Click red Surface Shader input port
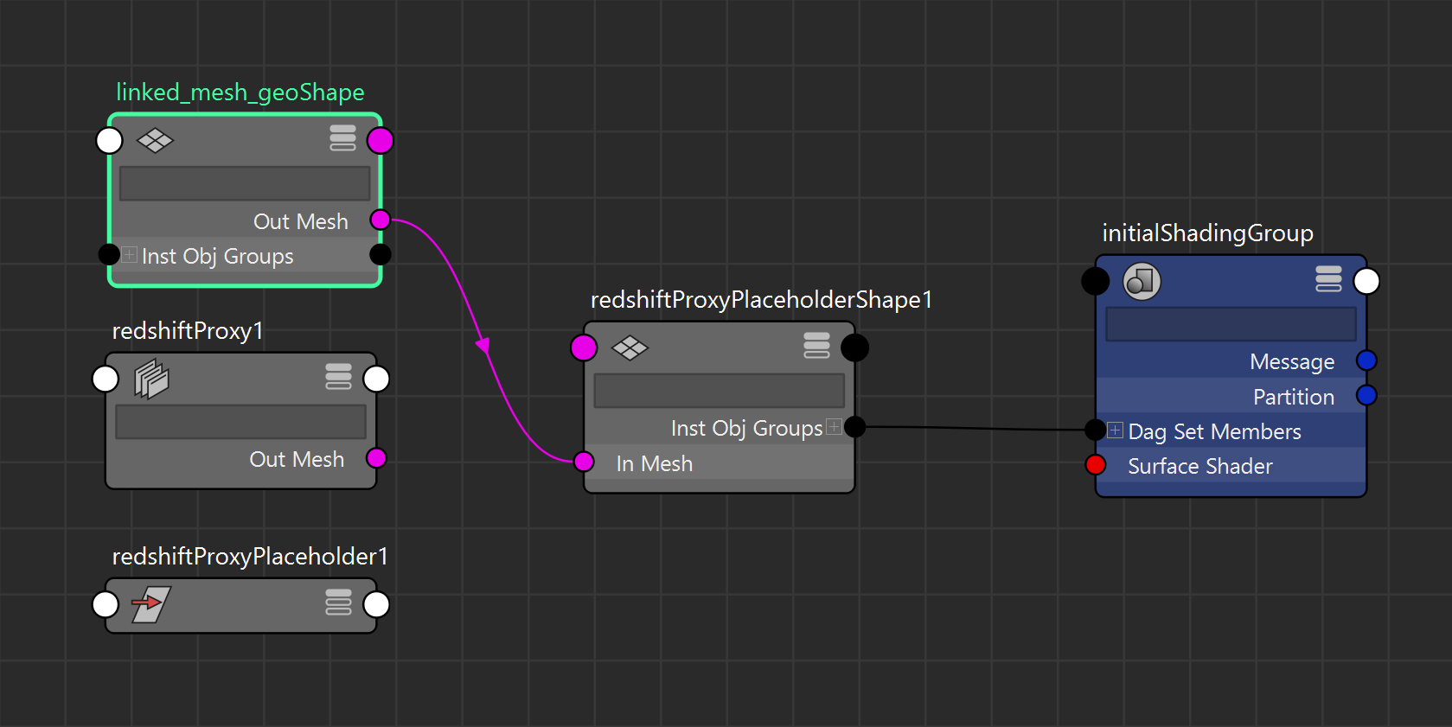 tap(1096, 465)
